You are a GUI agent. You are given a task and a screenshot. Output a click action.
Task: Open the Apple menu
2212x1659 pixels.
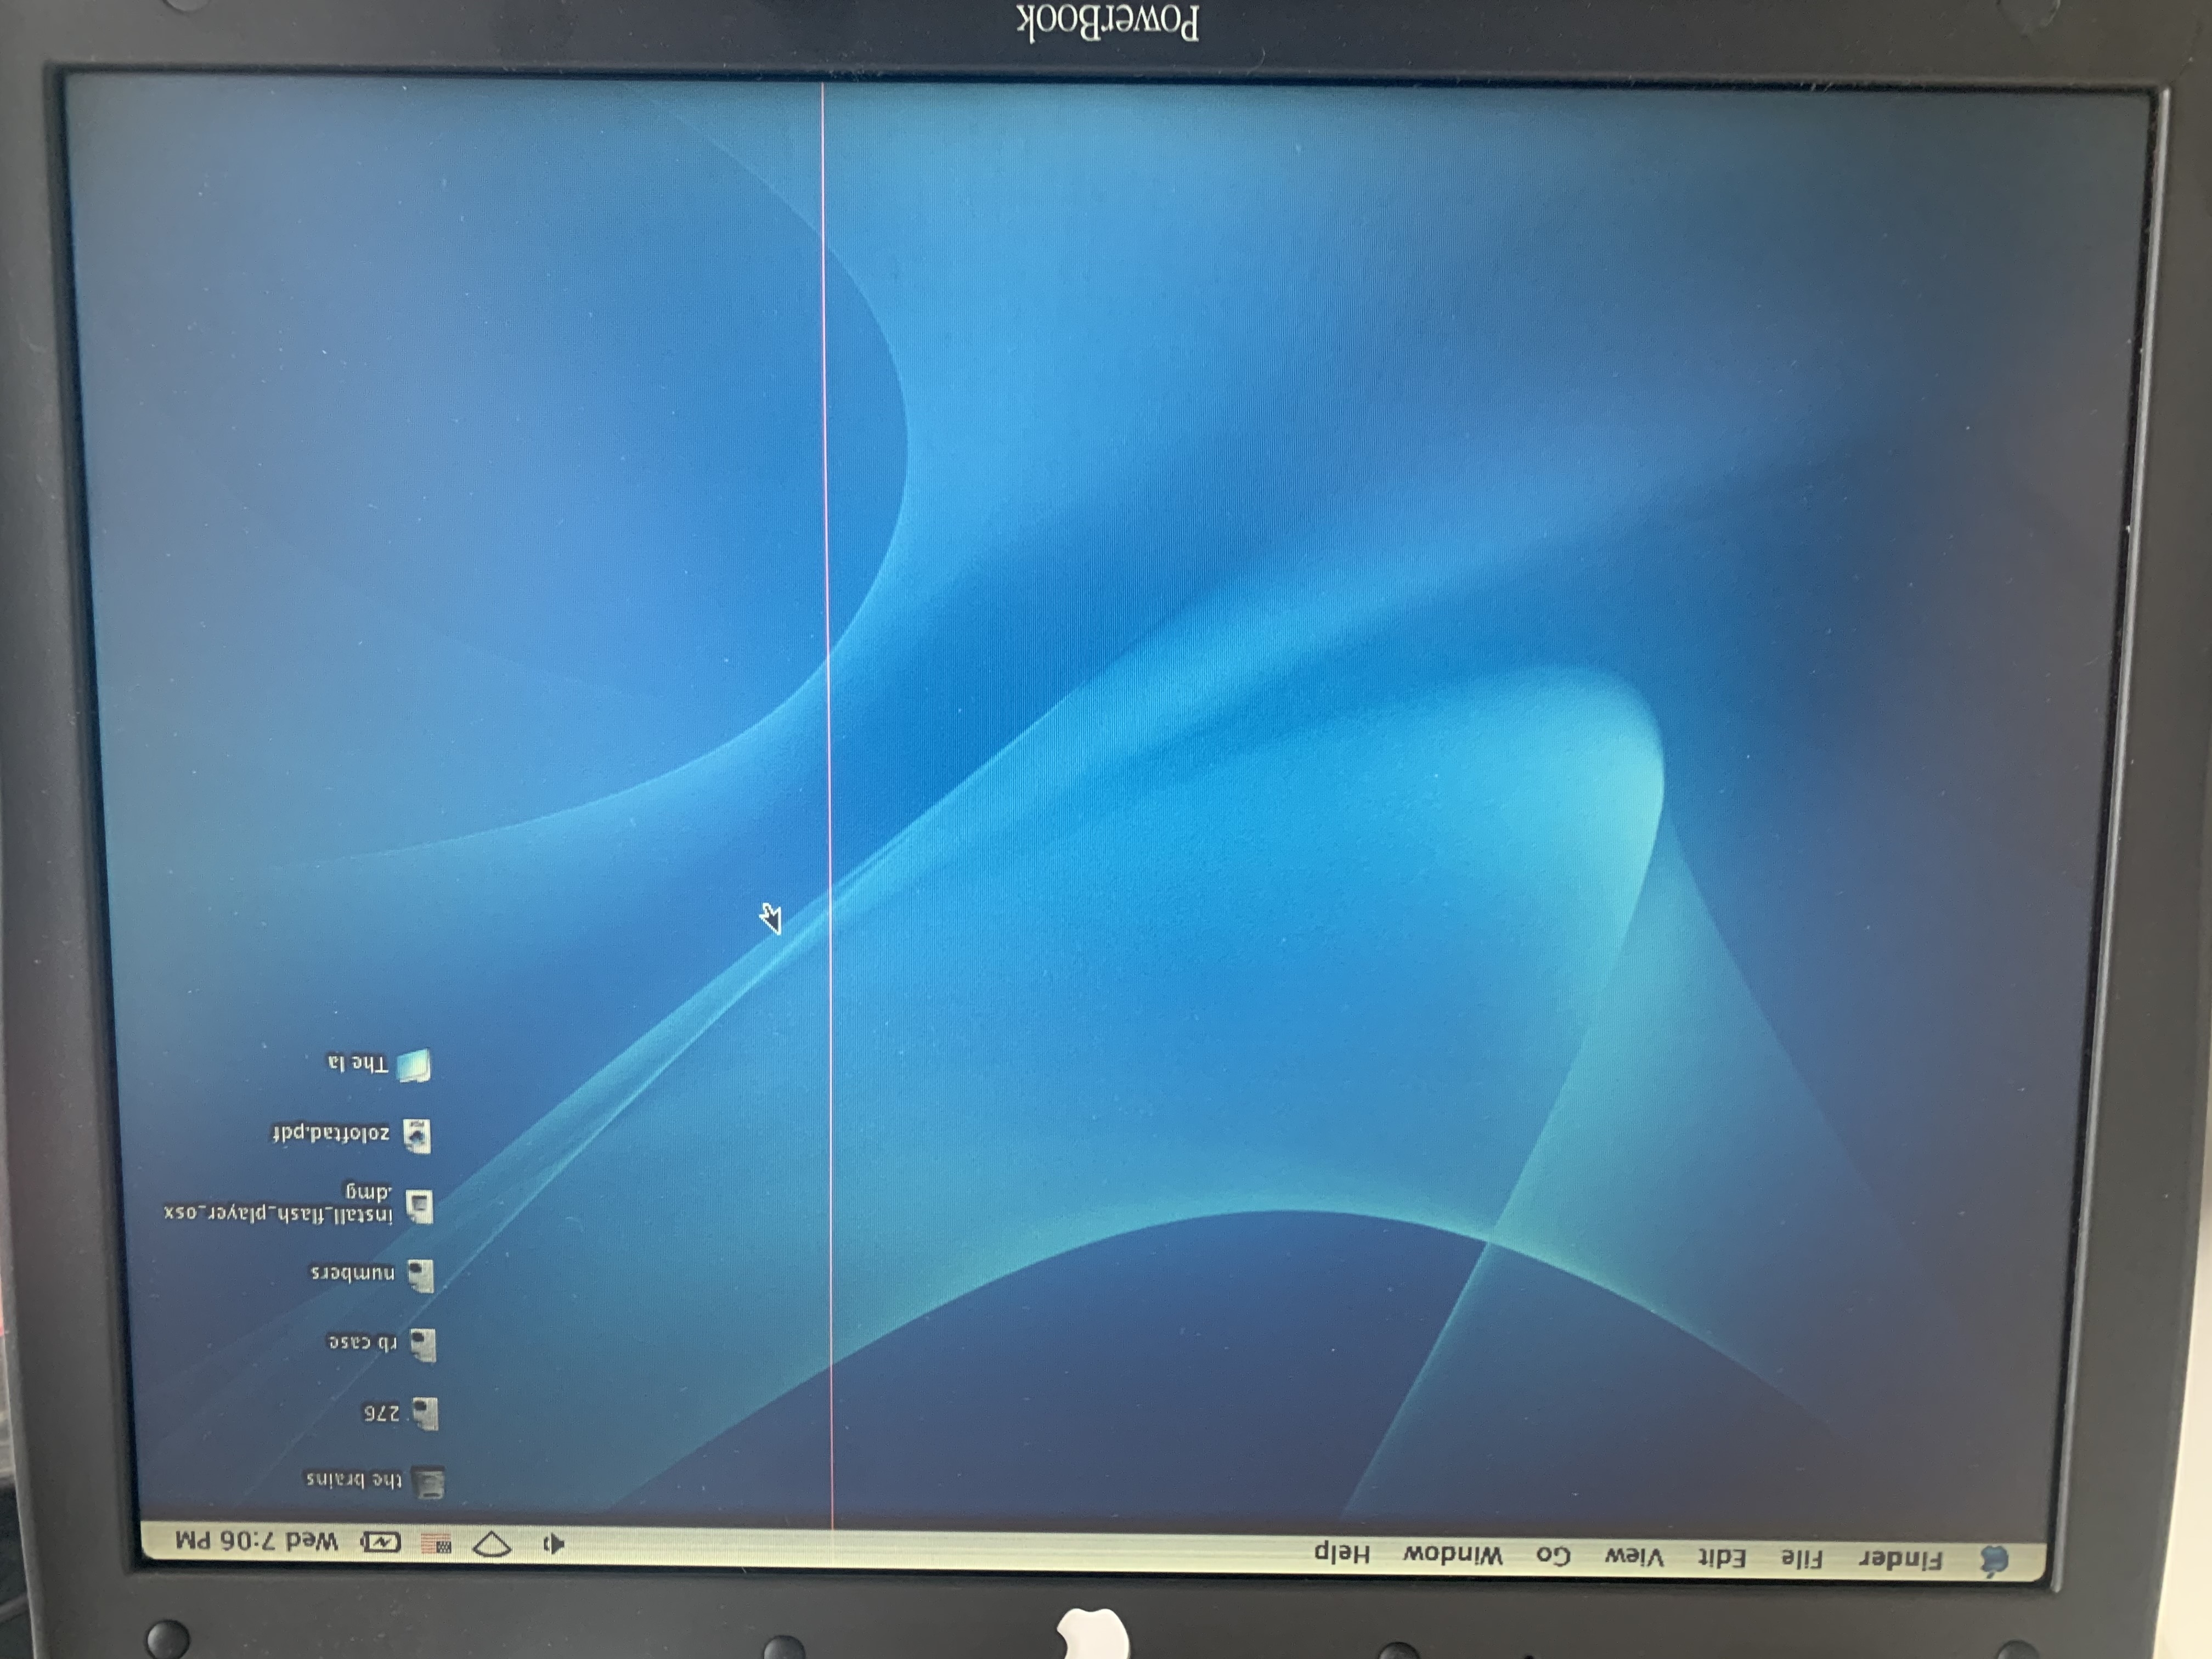pyautogui.click(x=1994, y=1561)
